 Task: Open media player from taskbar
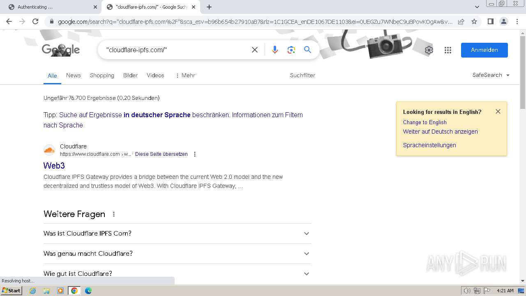point(60,291)
